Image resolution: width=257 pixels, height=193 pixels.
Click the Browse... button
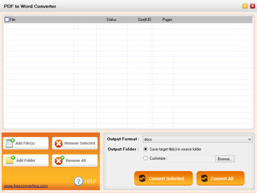click(x=225, y=159)
